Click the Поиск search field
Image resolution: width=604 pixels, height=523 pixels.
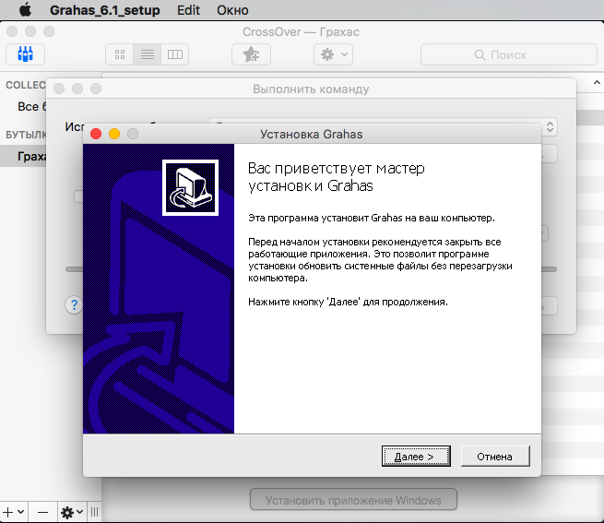pyautogui.click(x=509, y=54)
